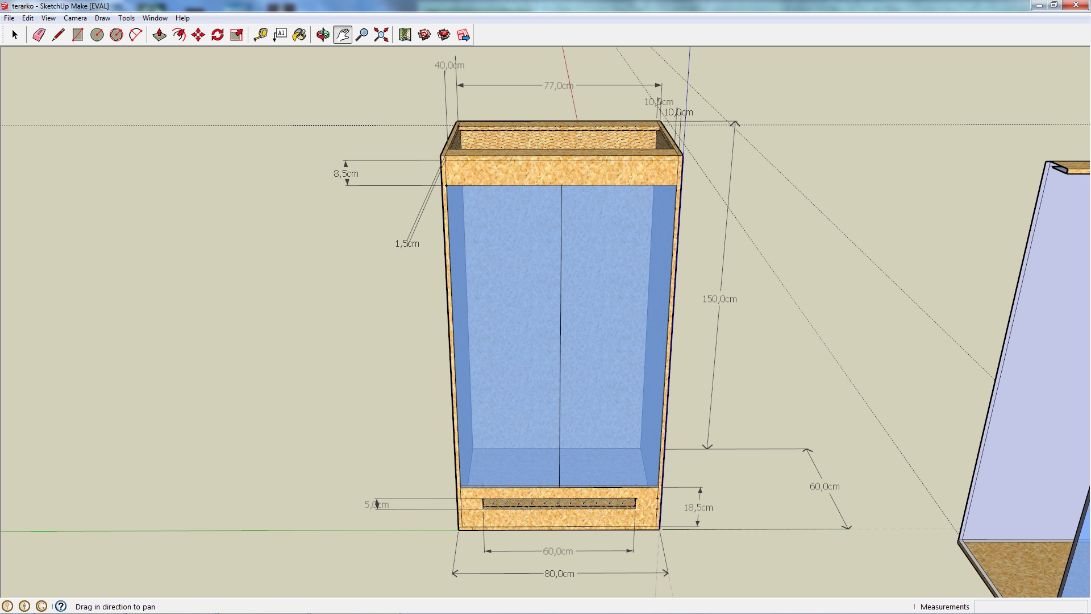Activate the Orbit tool
Image resolution: width=1091 pixels, height=614 pixels.
(x=323, y=35)
